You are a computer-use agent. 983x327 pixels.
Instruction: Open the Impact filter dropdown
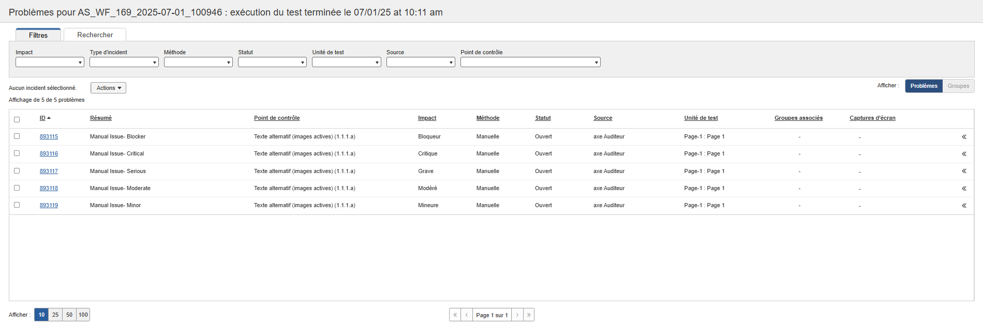50,63
